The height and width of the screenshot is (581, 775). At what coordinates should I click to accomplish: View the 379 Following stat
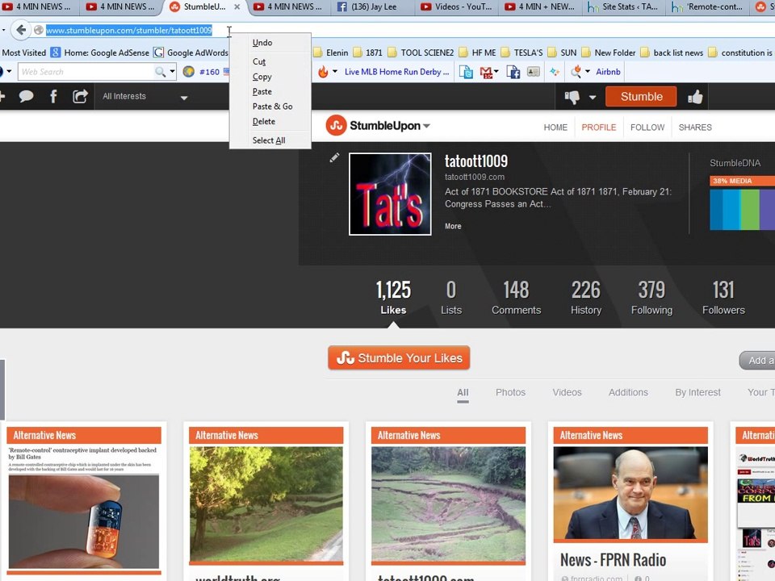(x=651, y=298)
